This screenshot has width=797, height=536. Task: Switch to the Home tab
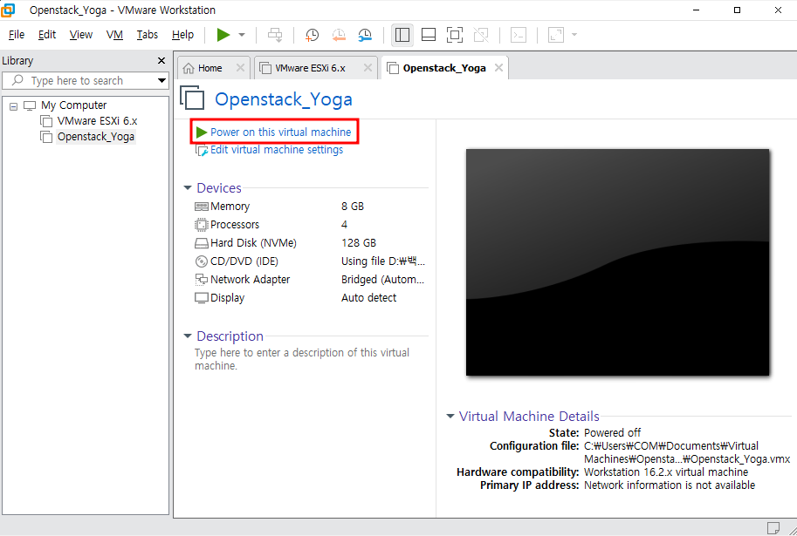point(210,68)
